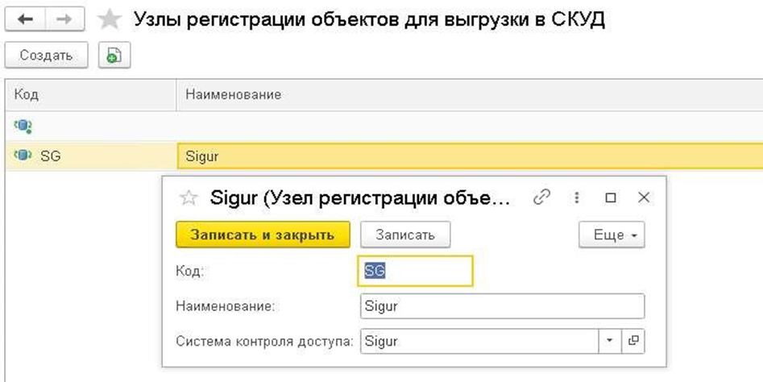Image resolution: width=763 pixels, height=382 pixels.
Task: Open the selected access control system form
Action: [x=634, y=341]
